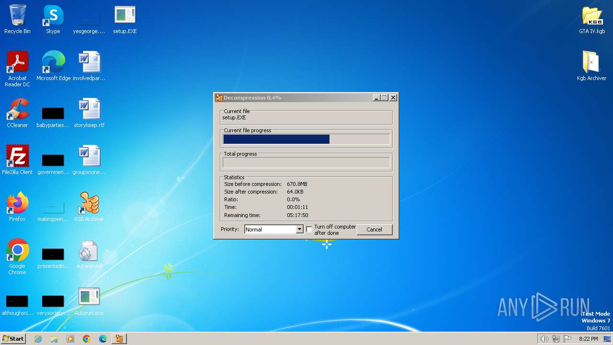Expand the Priority dropdown arrow
This screenshot has height=345, width=613.
pyautogui.click(x=299, y=230)
